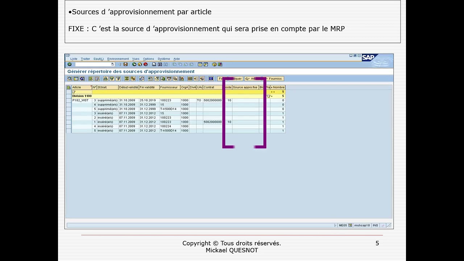Select row selector for vendor 100224 row
The image size is (464, 261).
[x=69, y=127]
